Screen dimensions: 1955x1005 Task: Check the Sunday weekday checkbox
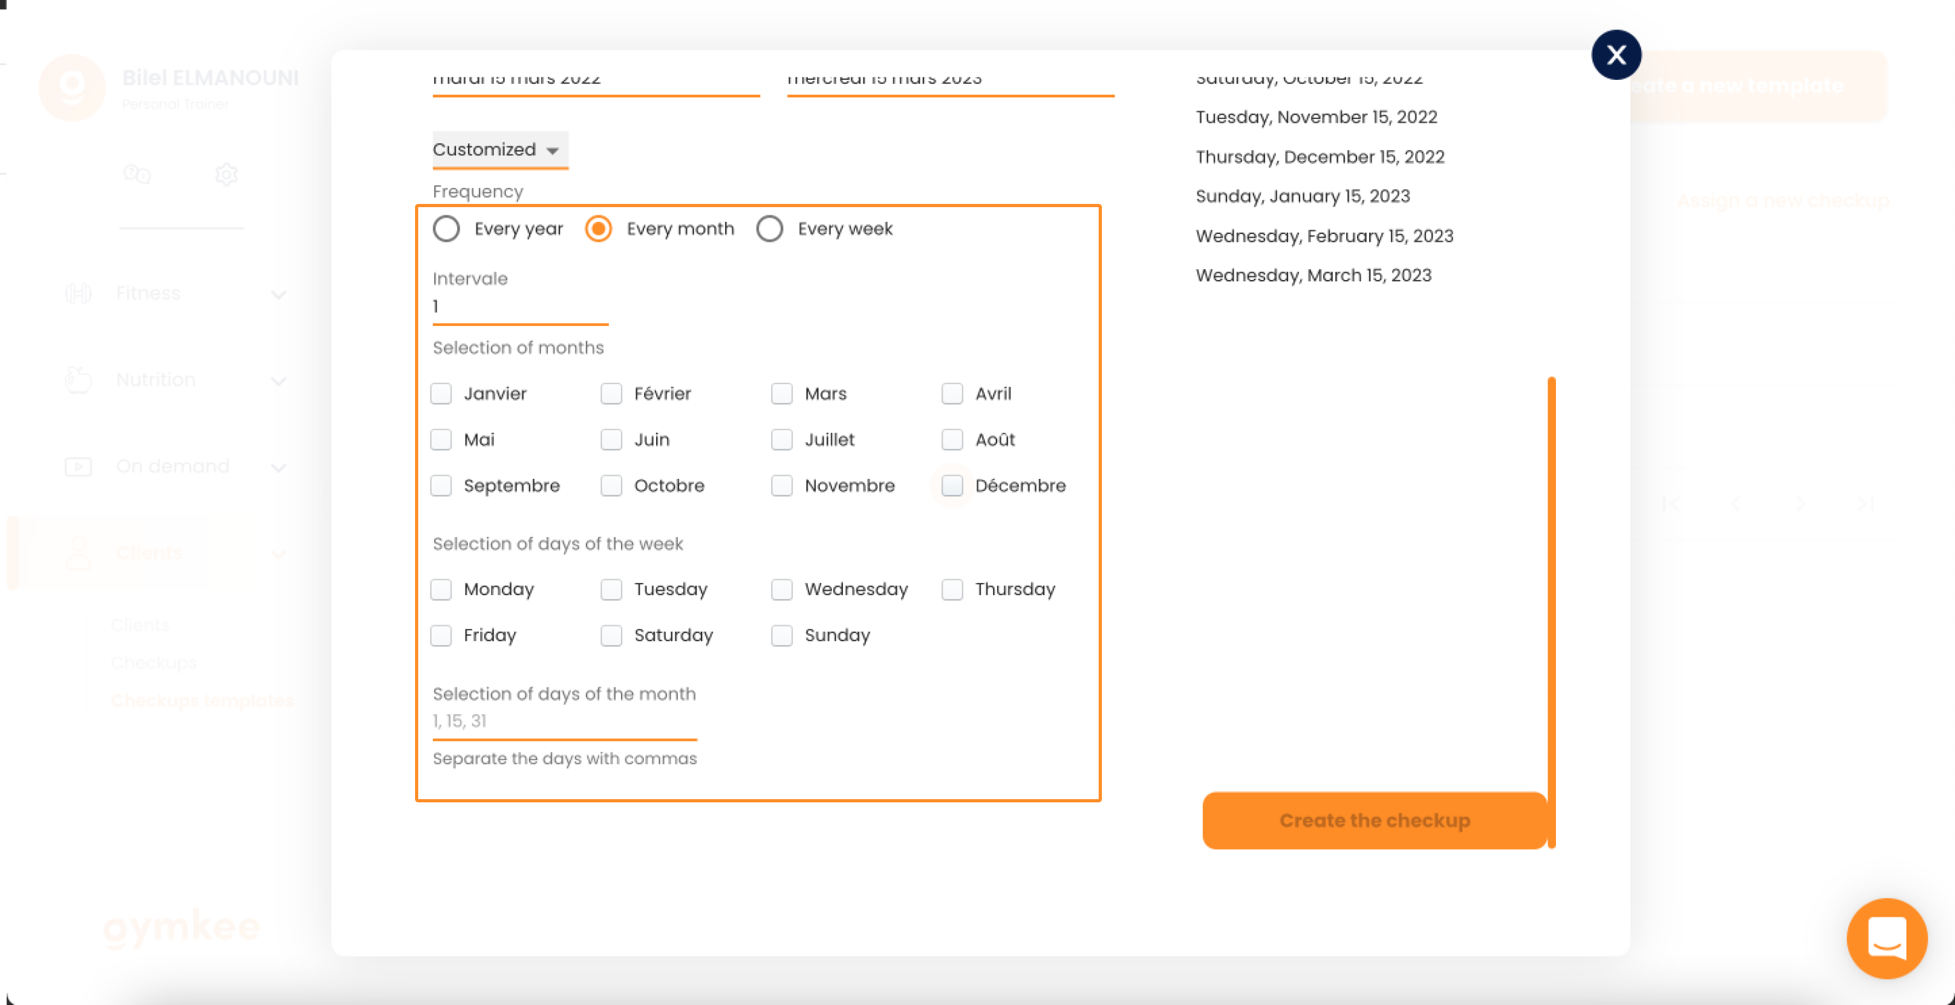point(781,635)
